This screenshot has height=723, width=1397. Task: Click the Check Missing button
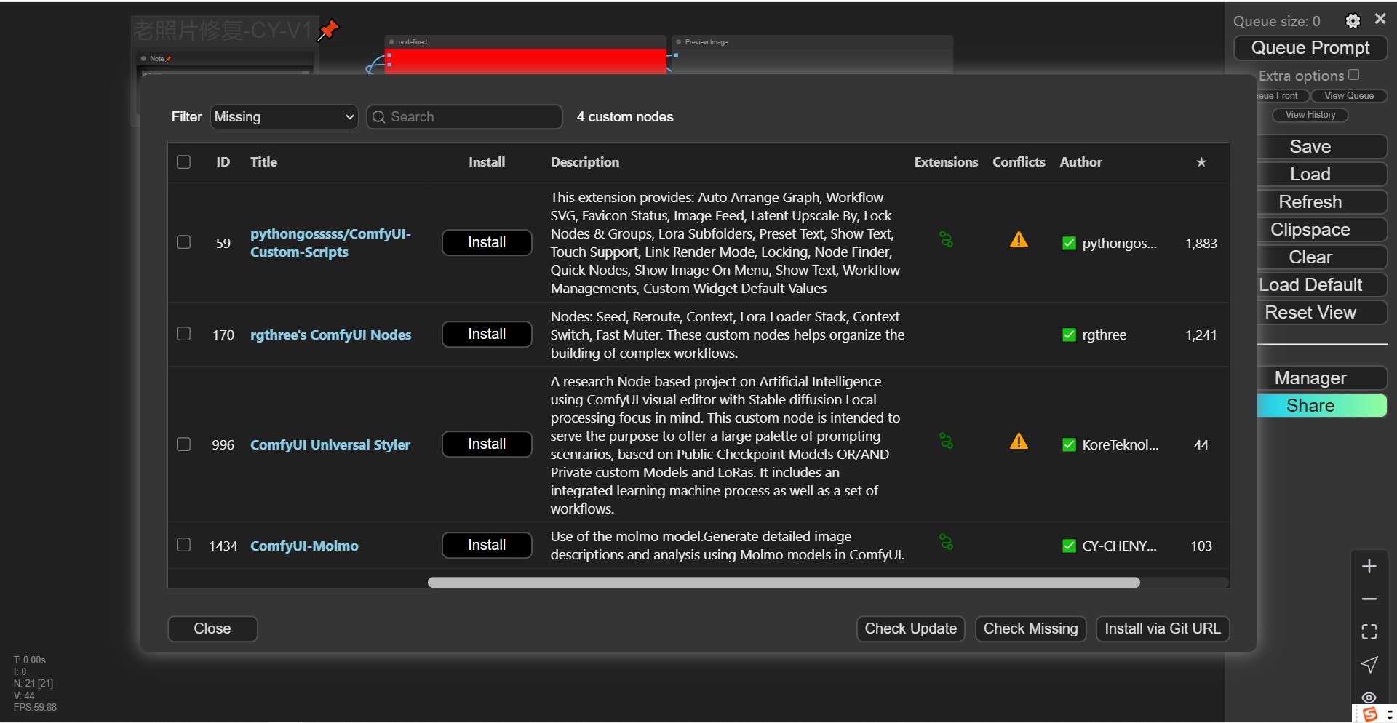[1030, 629]
